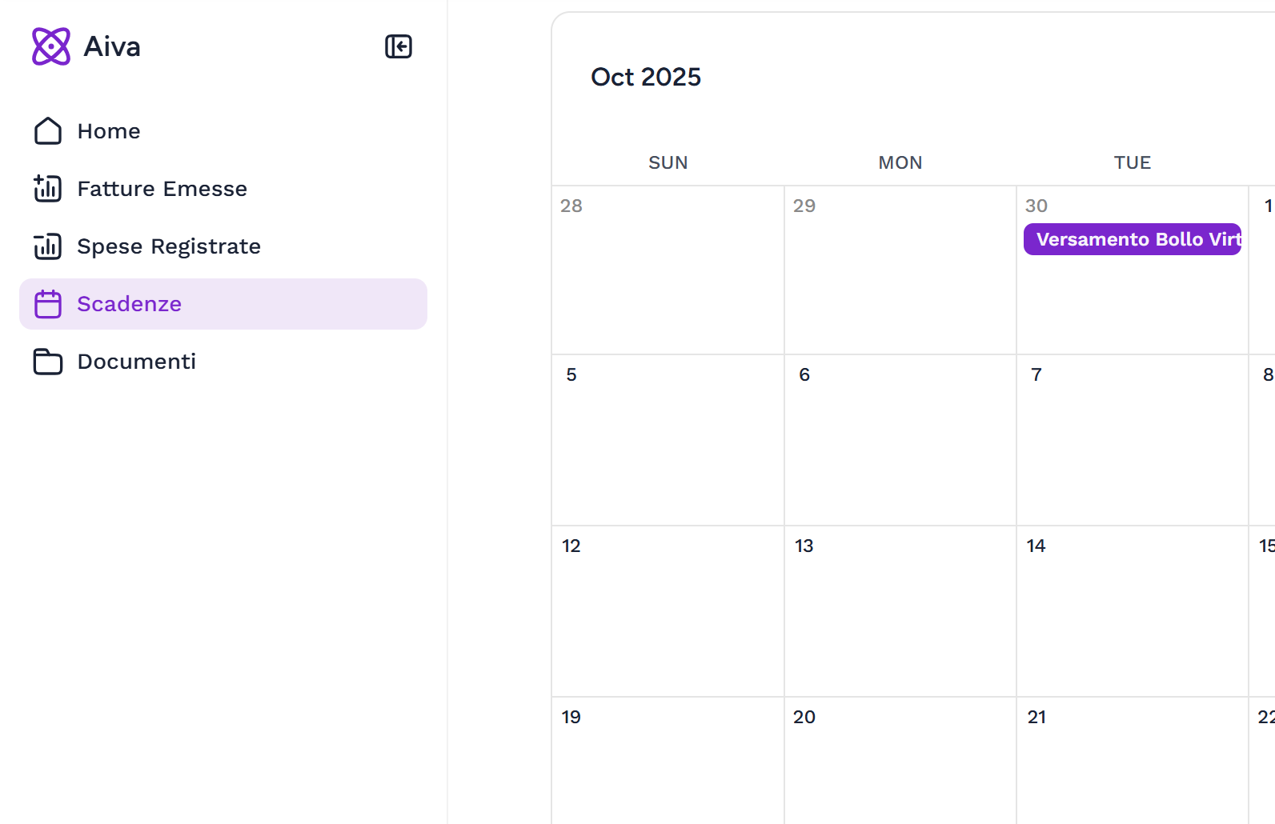Select October 7 day cell
The width and height of the screenshot is (1275, 824).
point(1132,440)
